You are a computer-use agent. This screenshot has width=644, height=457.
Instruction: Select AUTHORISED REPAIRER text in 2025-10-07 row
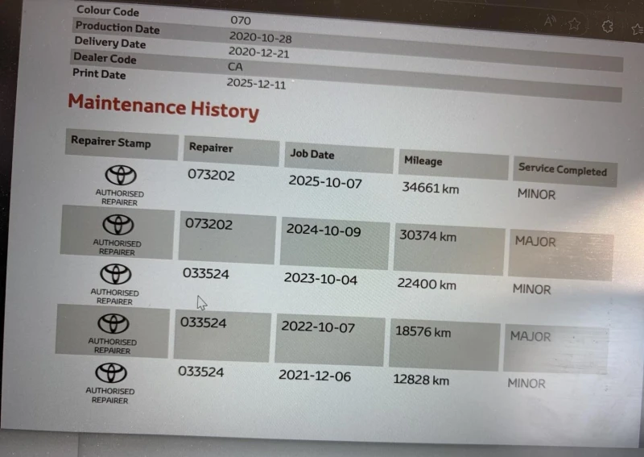119,197
